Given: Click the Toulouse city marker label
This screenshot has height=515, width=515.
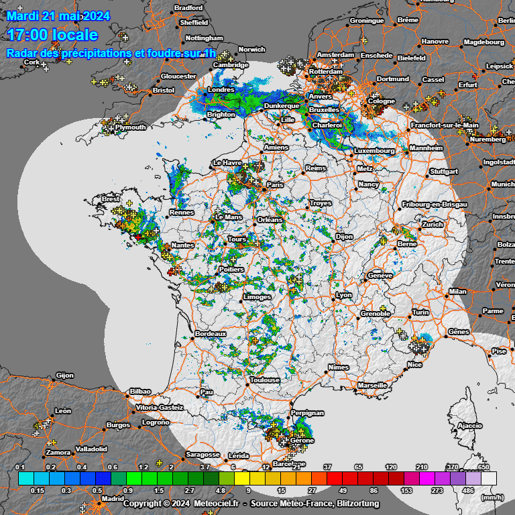Looking at the screenshot, I should pos(265,380).
